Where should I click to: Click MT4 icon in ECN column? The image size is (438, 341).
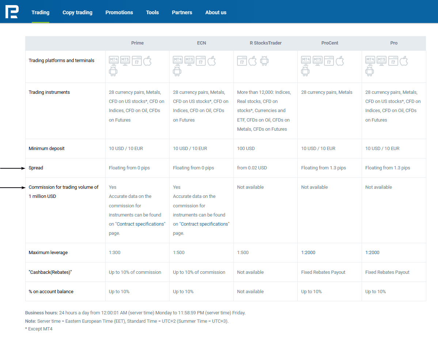click(x=178, y=61)
